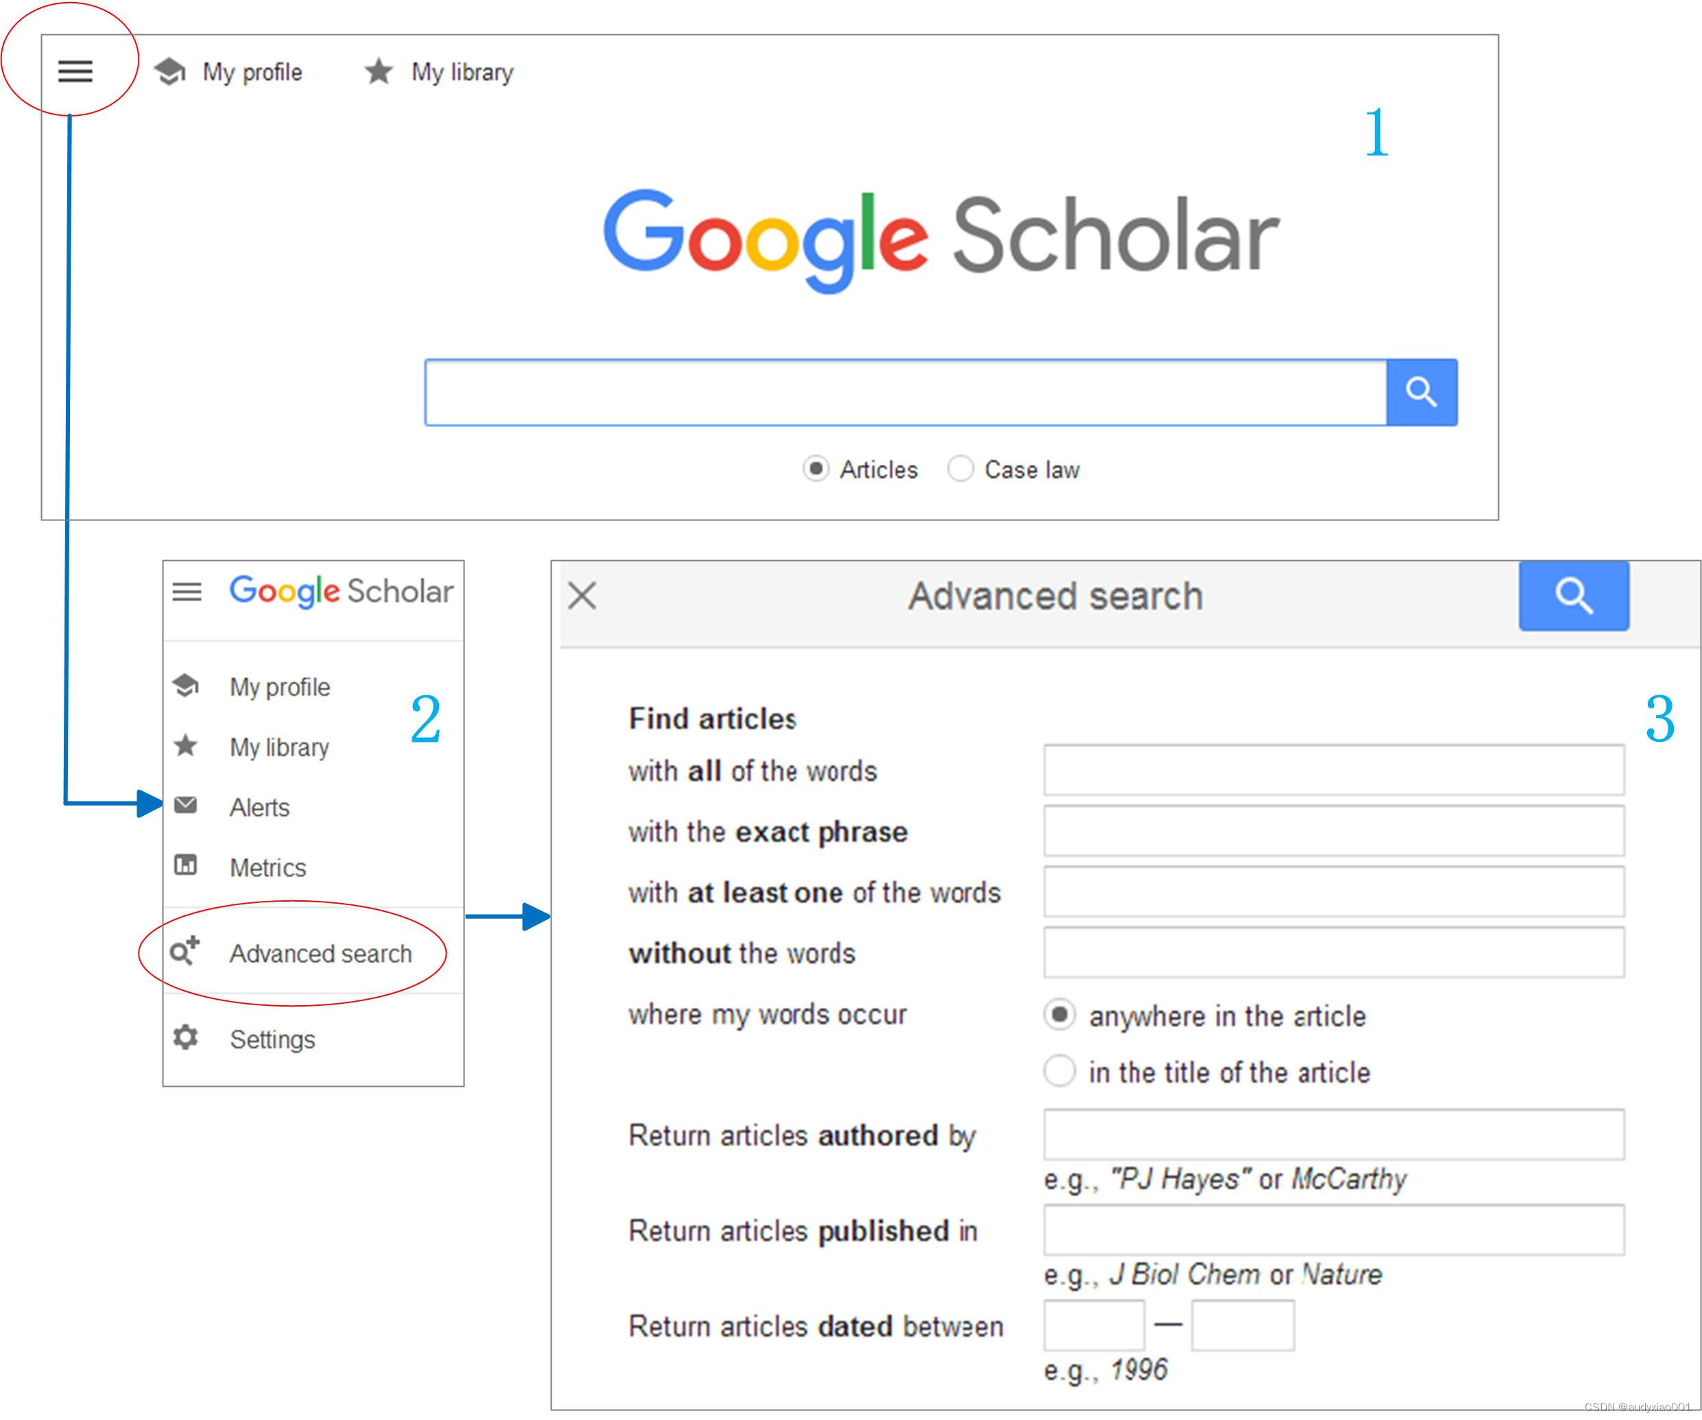
Task: Select the Case law radio button
Action: [x=960, y=468]
